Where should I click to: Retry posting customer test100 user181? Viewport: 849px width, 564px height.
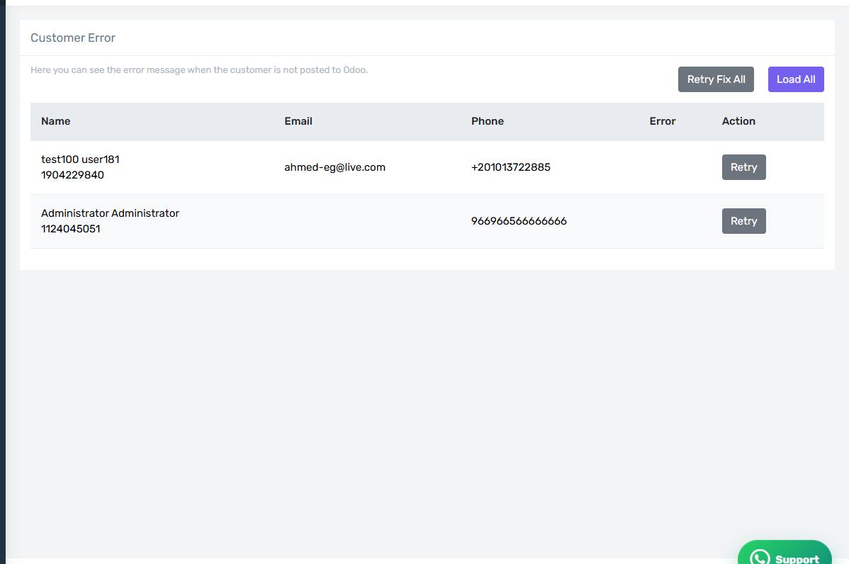pos(743,167)
